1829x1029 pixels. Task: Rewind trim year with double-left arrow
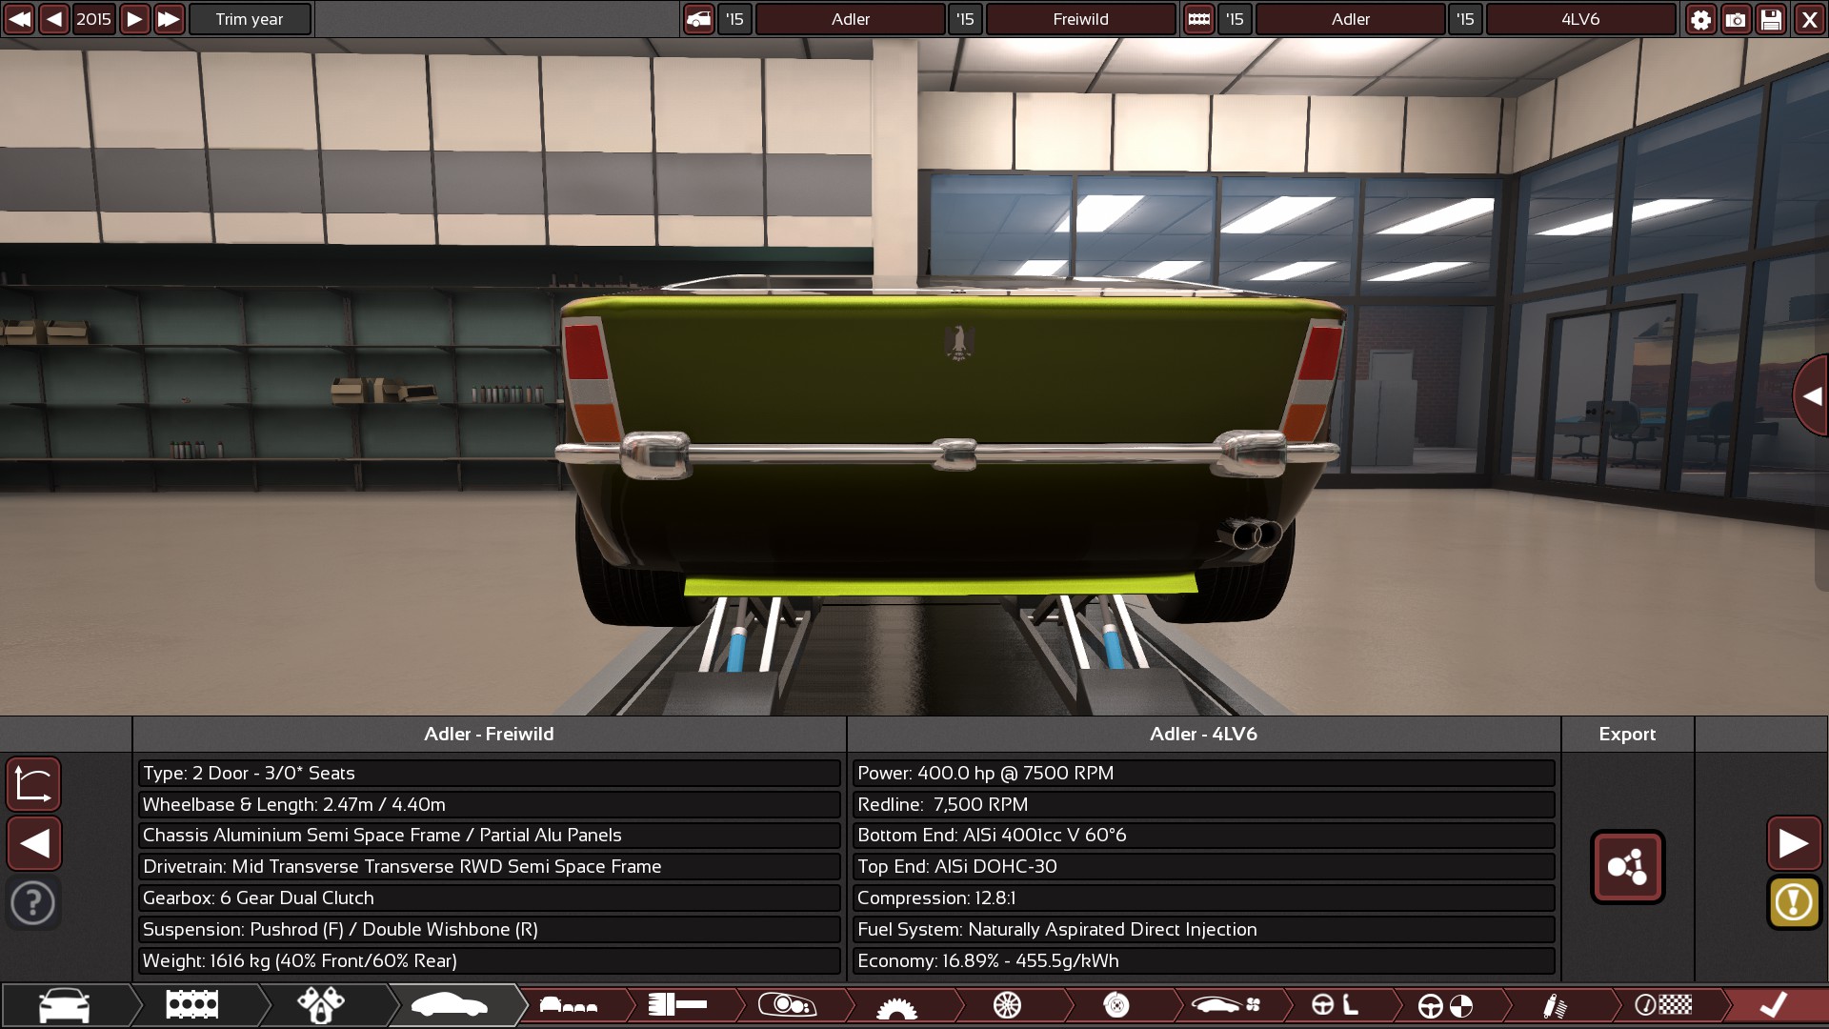click(19, 19)
